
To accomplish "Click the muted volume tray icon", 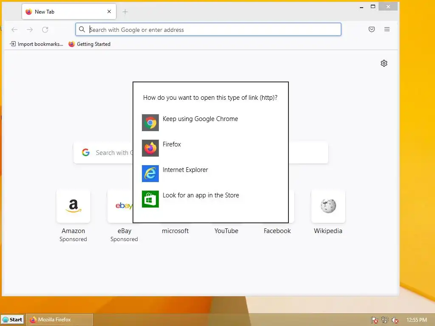I will click(x=395, y=320).
